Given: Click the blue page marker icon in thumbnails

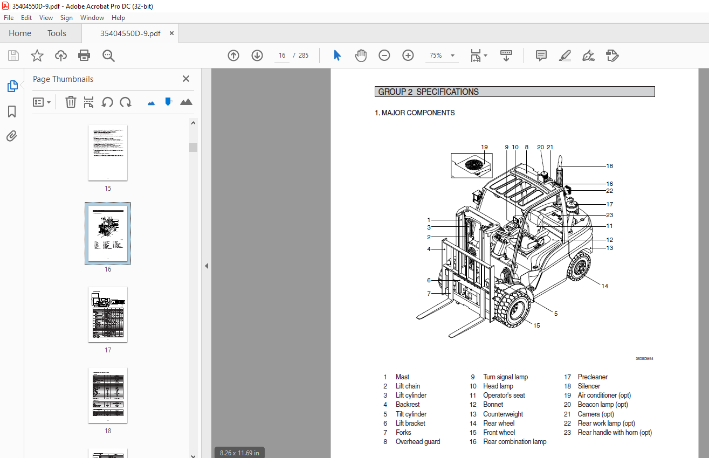Looking at the screenshot, I should point(168,101).
